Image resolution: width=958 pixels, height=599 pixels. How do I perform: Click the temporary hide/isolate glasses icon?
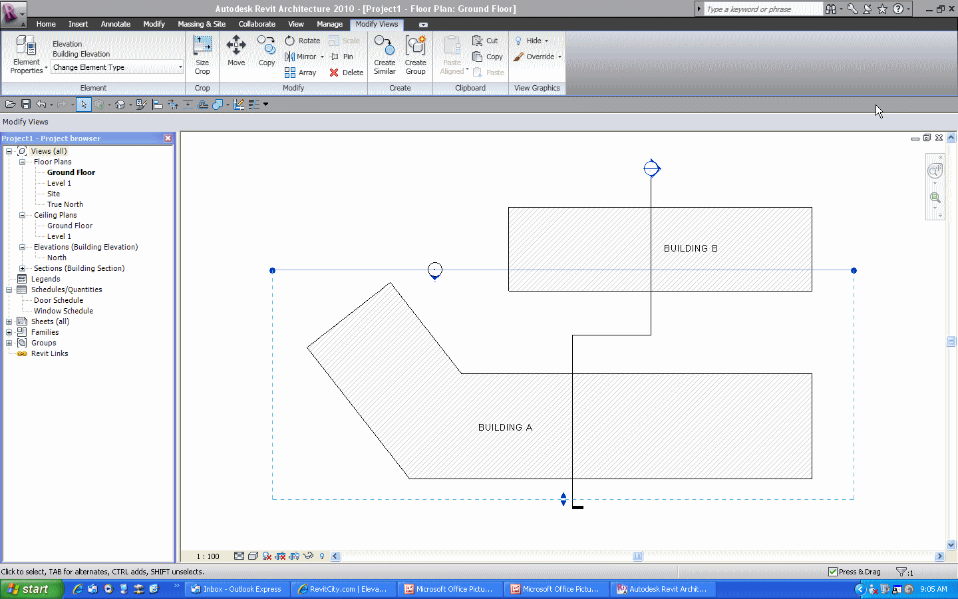coord(308,556)
